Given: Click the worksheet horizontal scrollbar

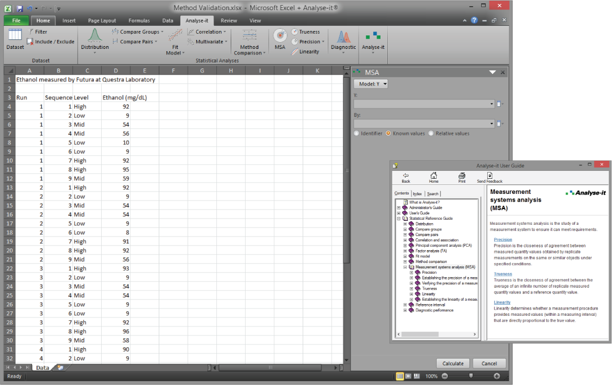Looking at the screenshot, I should coord(270,368).
